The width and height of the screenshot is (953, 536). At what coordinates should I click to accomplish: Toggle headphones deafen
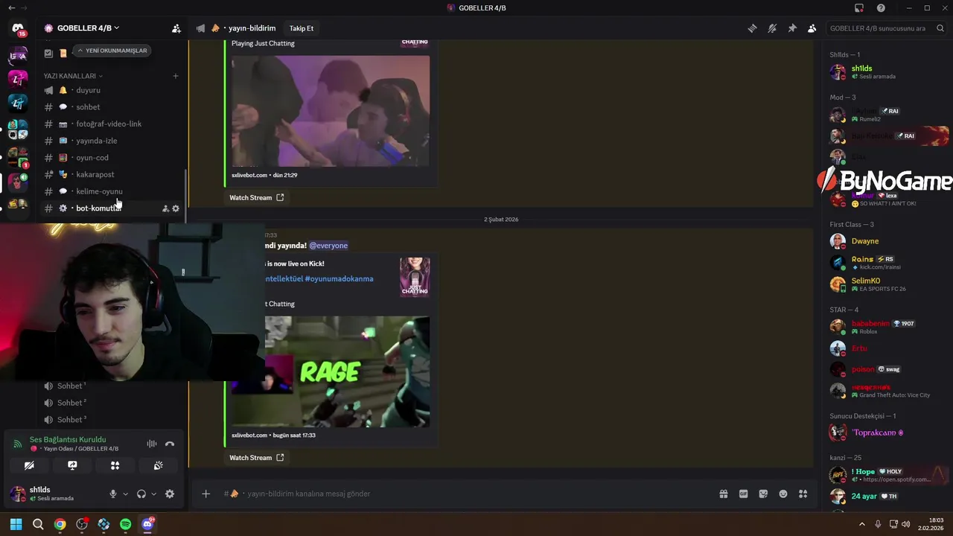pos(141,494)
